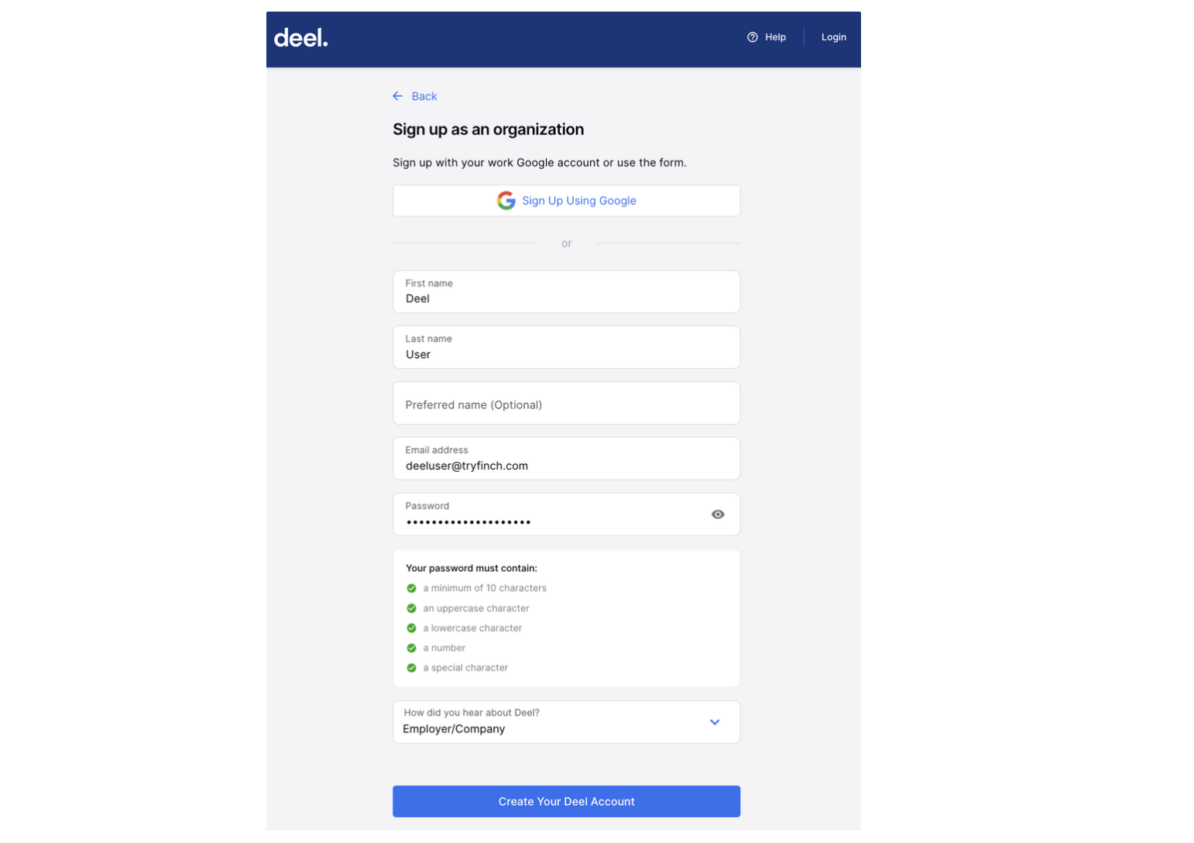Image resolution: width=1194 pixels, height=843 pixels.
Task: Click Sign Up Using Google
Action: point(566,200)
